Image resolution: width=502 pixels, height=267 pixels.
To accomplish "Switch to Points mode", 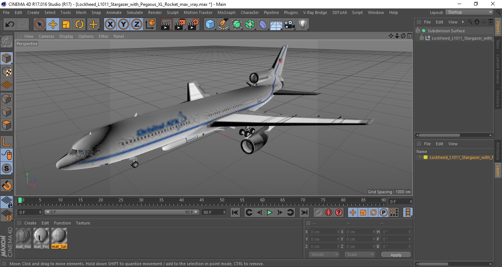I will 7,98.
